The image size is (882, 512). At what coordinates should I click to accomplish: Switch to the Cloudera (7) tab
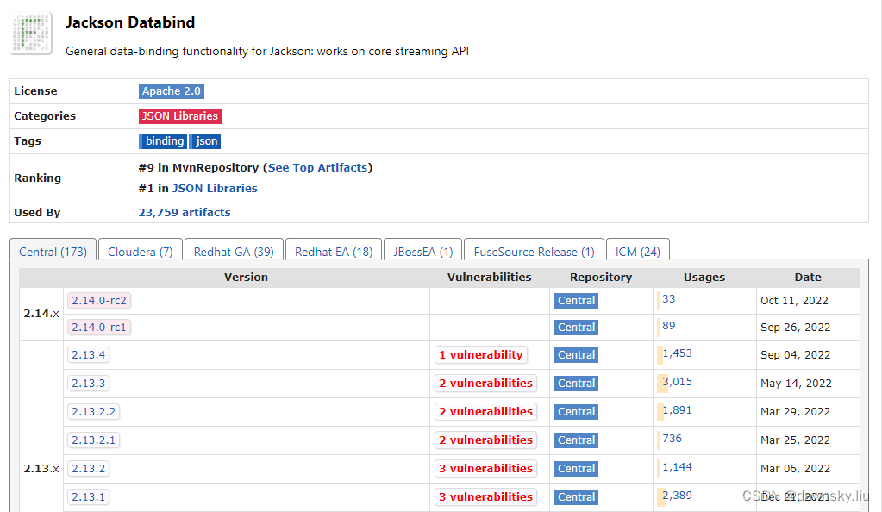[140, 252]
